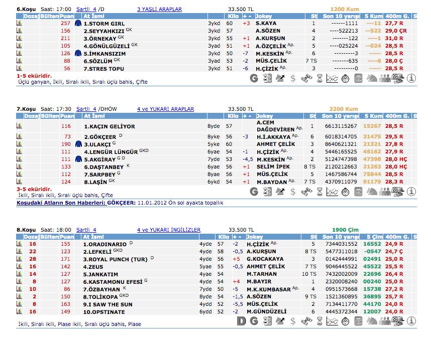Open bar chart icon beside STORM GIRL

20,23
